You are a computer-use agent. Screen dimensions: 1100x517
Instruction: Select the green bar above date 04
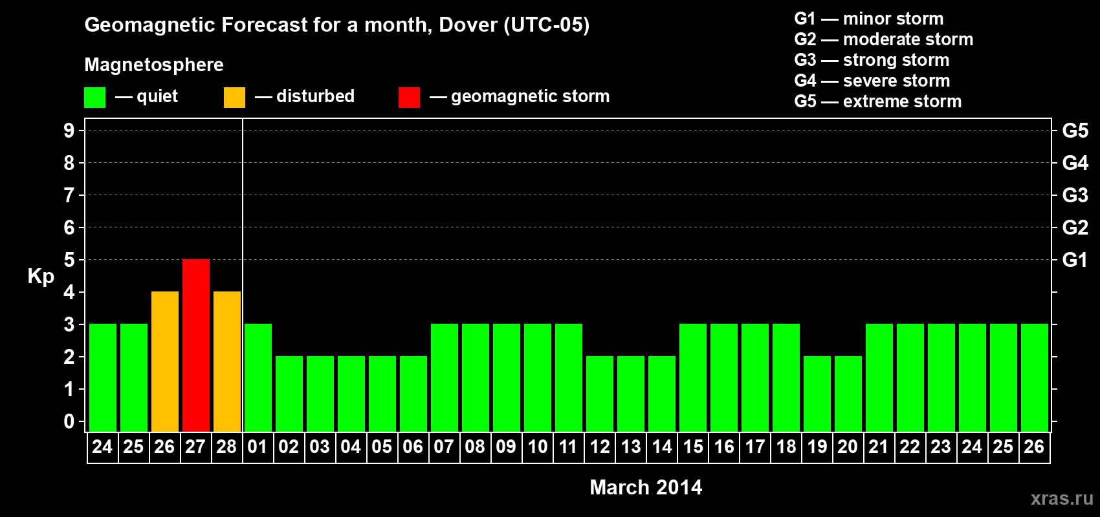click(351, 394)
